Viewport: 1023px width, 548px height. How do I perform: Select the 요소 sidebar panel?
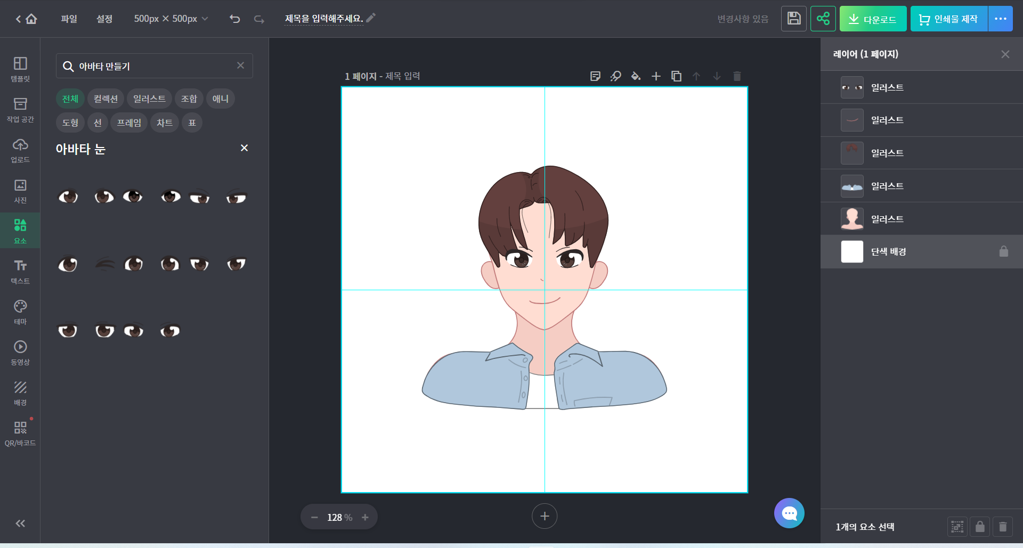(20, 231)
